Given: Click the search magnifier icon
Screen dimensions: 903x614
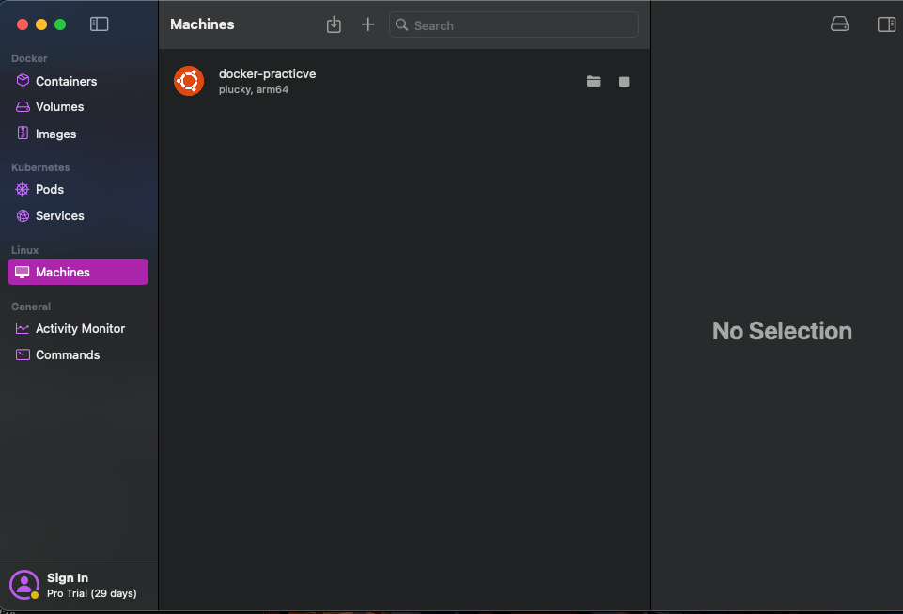Looking at the screenshot, I should point(402,24).
